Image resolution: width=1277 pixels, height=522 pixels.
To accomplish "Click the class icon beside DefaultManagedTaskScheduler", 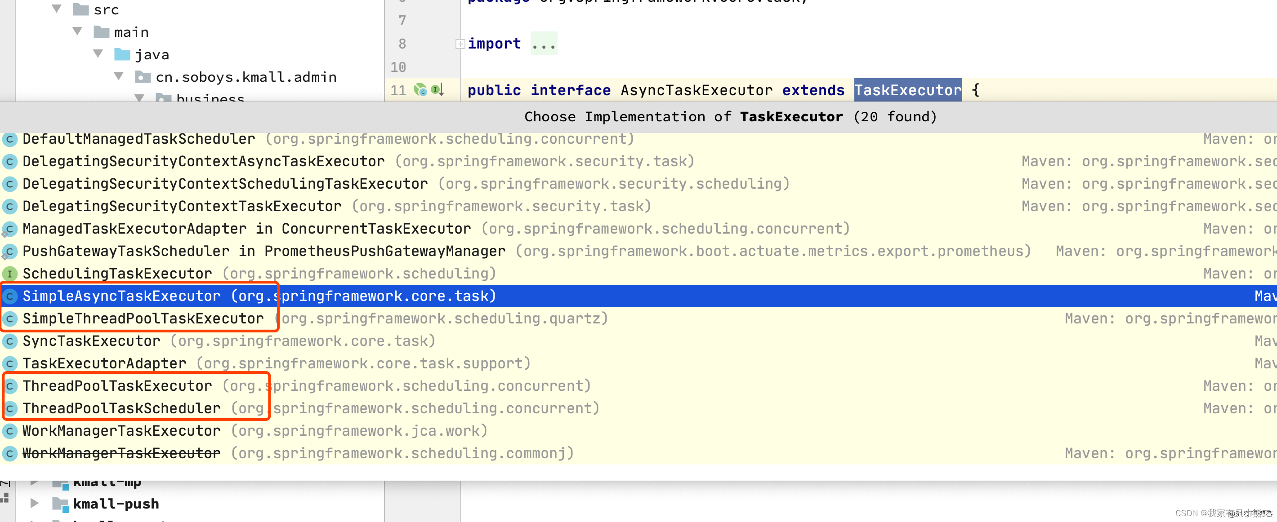I will 9,139.
